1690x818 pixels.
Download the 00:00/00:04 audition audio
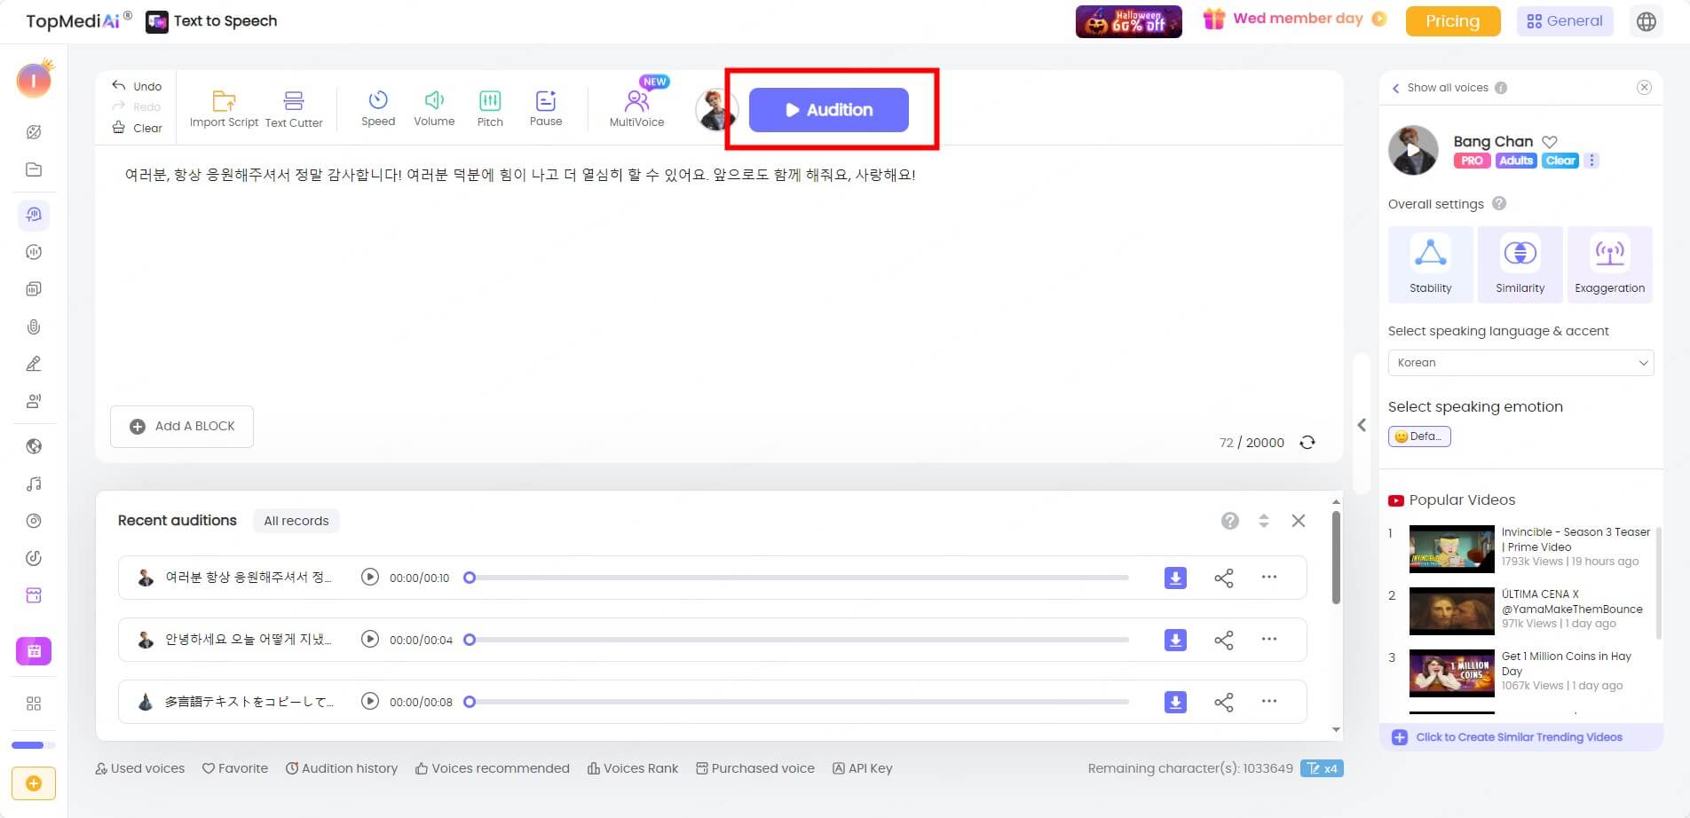point(1175,640)
